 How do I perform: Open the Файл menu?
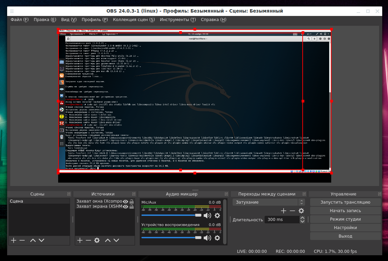tap(19, 20)
